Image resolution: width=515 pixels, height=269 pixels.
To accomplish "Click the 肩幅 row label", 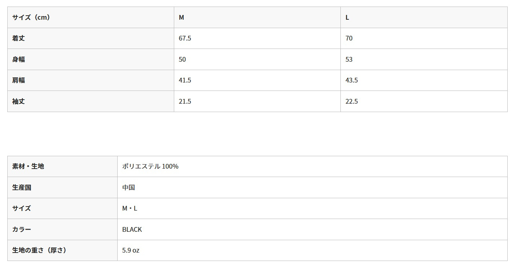I will (x=91, y=80).
